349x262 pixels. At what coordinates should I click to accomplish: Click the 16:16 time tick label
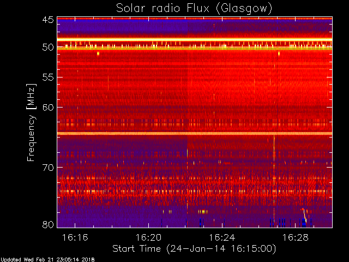75,237
